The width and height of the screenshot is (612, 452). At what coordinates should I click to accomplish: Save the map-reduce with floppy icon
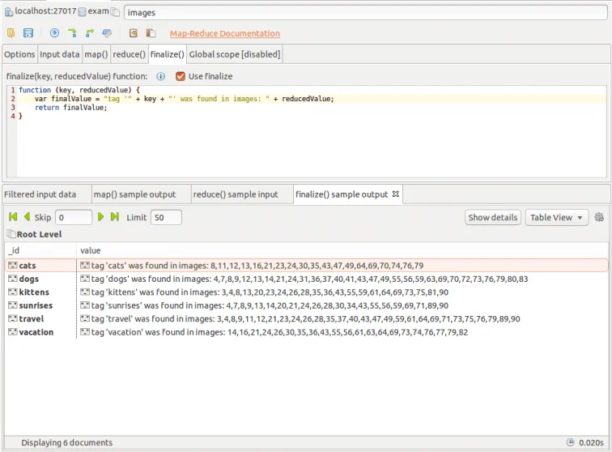(x=28, y=33)
